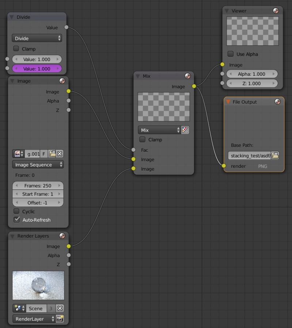Click the Render Layers preview thumbnail
The width and height of the screenshot is (292, 328).
tap(38, 285)
